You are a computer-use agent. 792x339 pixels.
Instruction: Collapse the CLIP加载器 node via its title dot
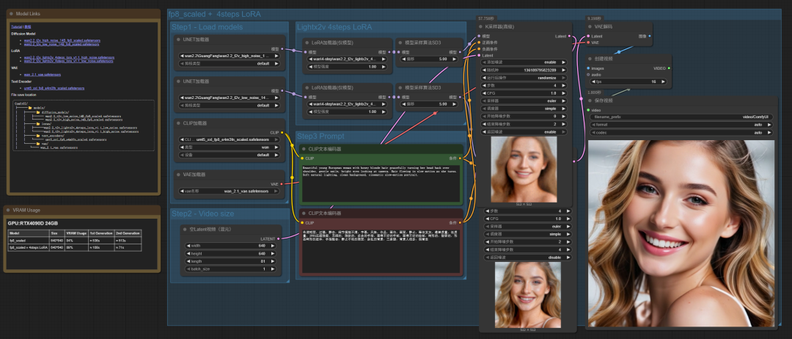coord(178,123)
